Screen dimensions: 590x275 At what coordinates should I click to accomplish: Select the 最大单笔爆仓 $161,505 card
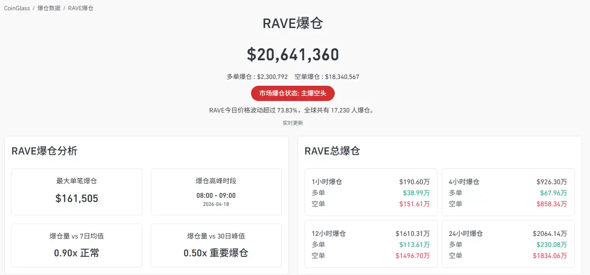(77, 192)
